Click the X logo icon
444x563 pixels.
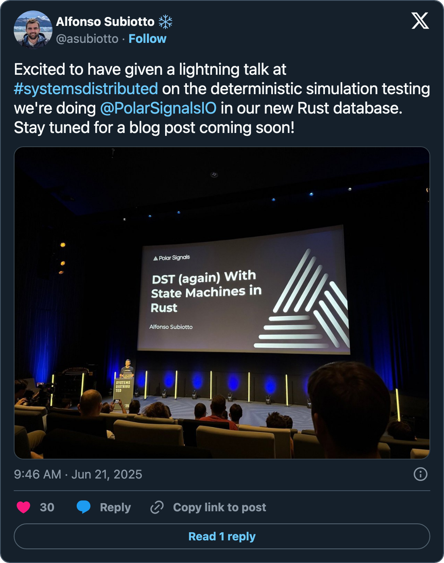tap(420, 21)
